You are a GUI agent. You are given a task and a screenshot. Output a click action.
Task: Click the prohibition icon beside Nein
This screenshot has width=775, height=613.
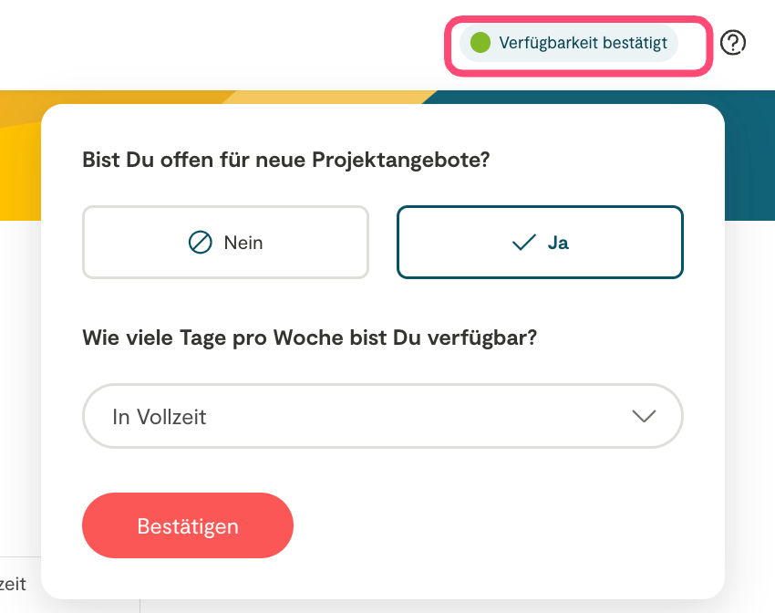pos(200,243)
